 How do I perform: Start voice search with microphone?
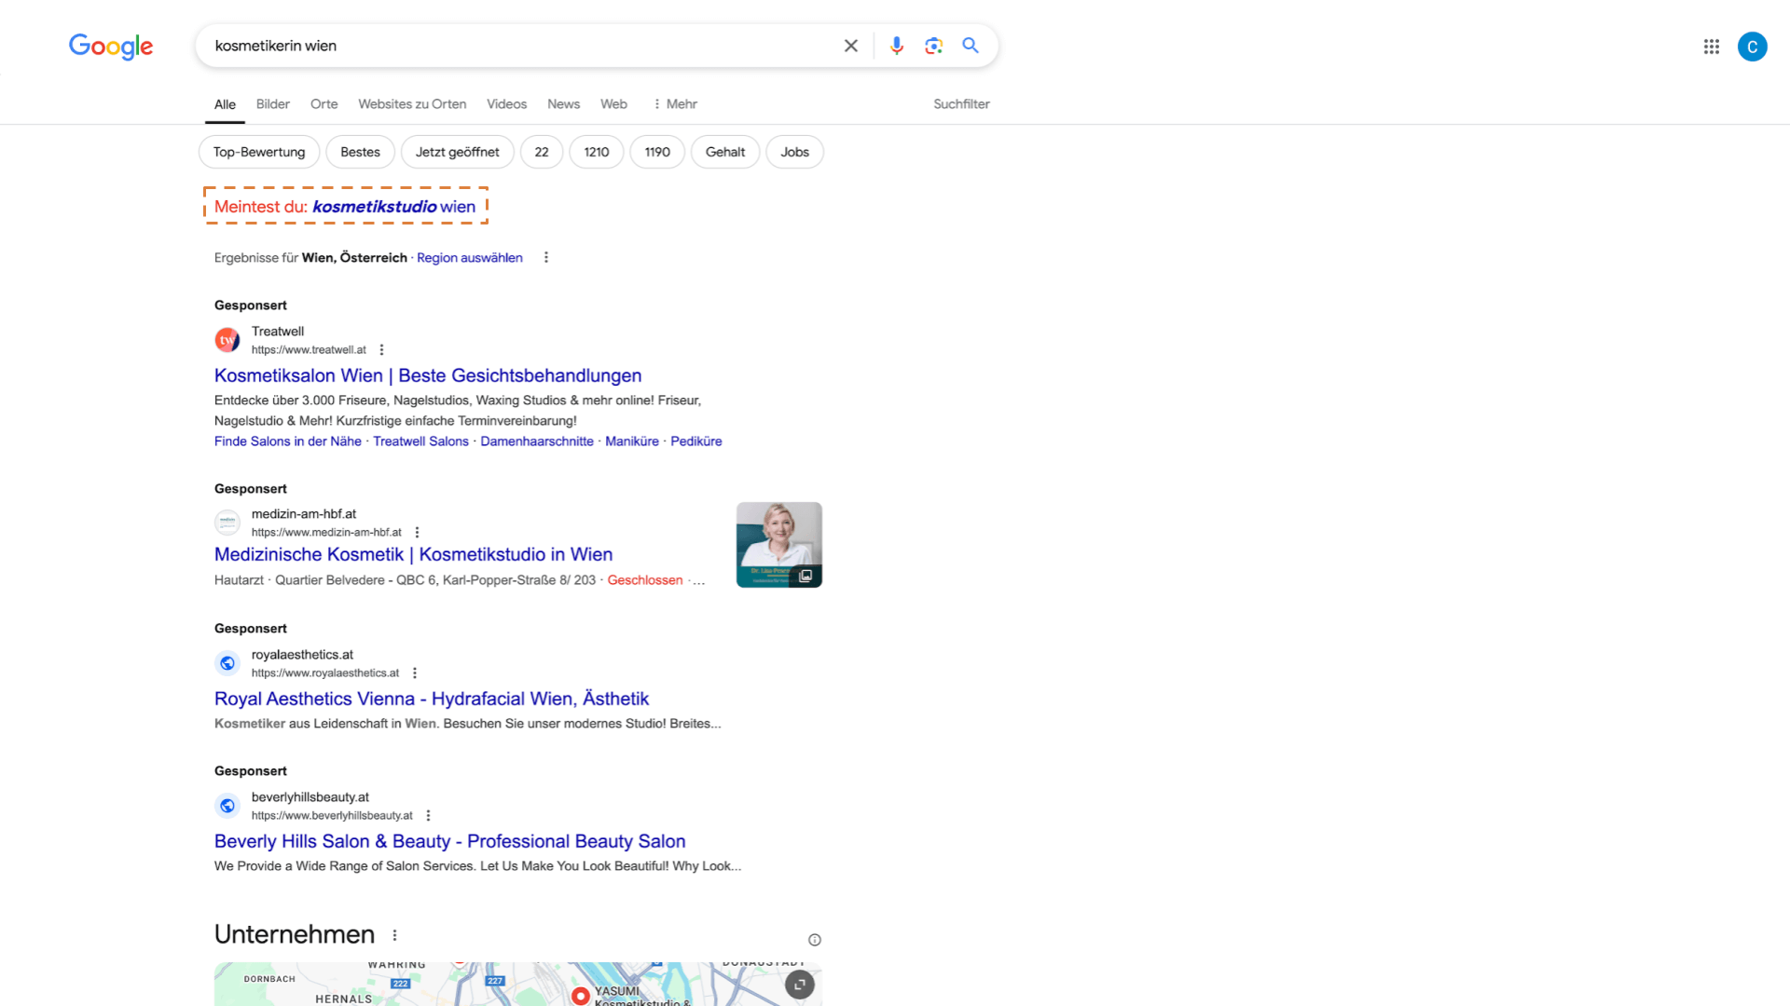896,46
